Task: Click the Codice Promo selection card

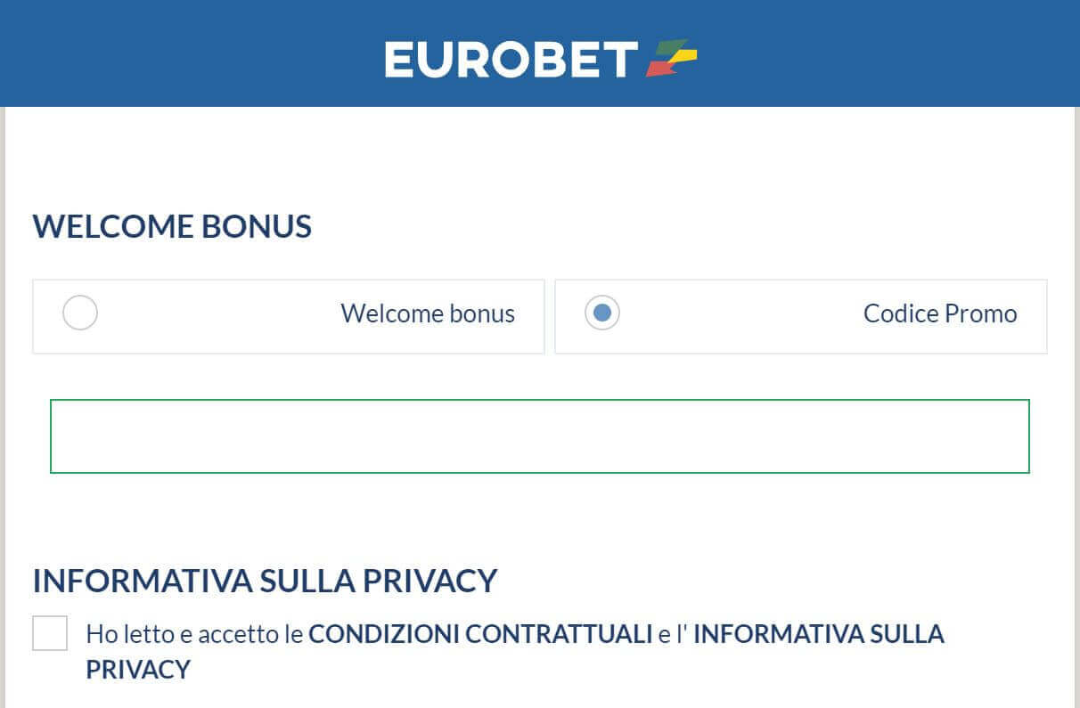Action: pyautogui.click(x=800, y=316)
